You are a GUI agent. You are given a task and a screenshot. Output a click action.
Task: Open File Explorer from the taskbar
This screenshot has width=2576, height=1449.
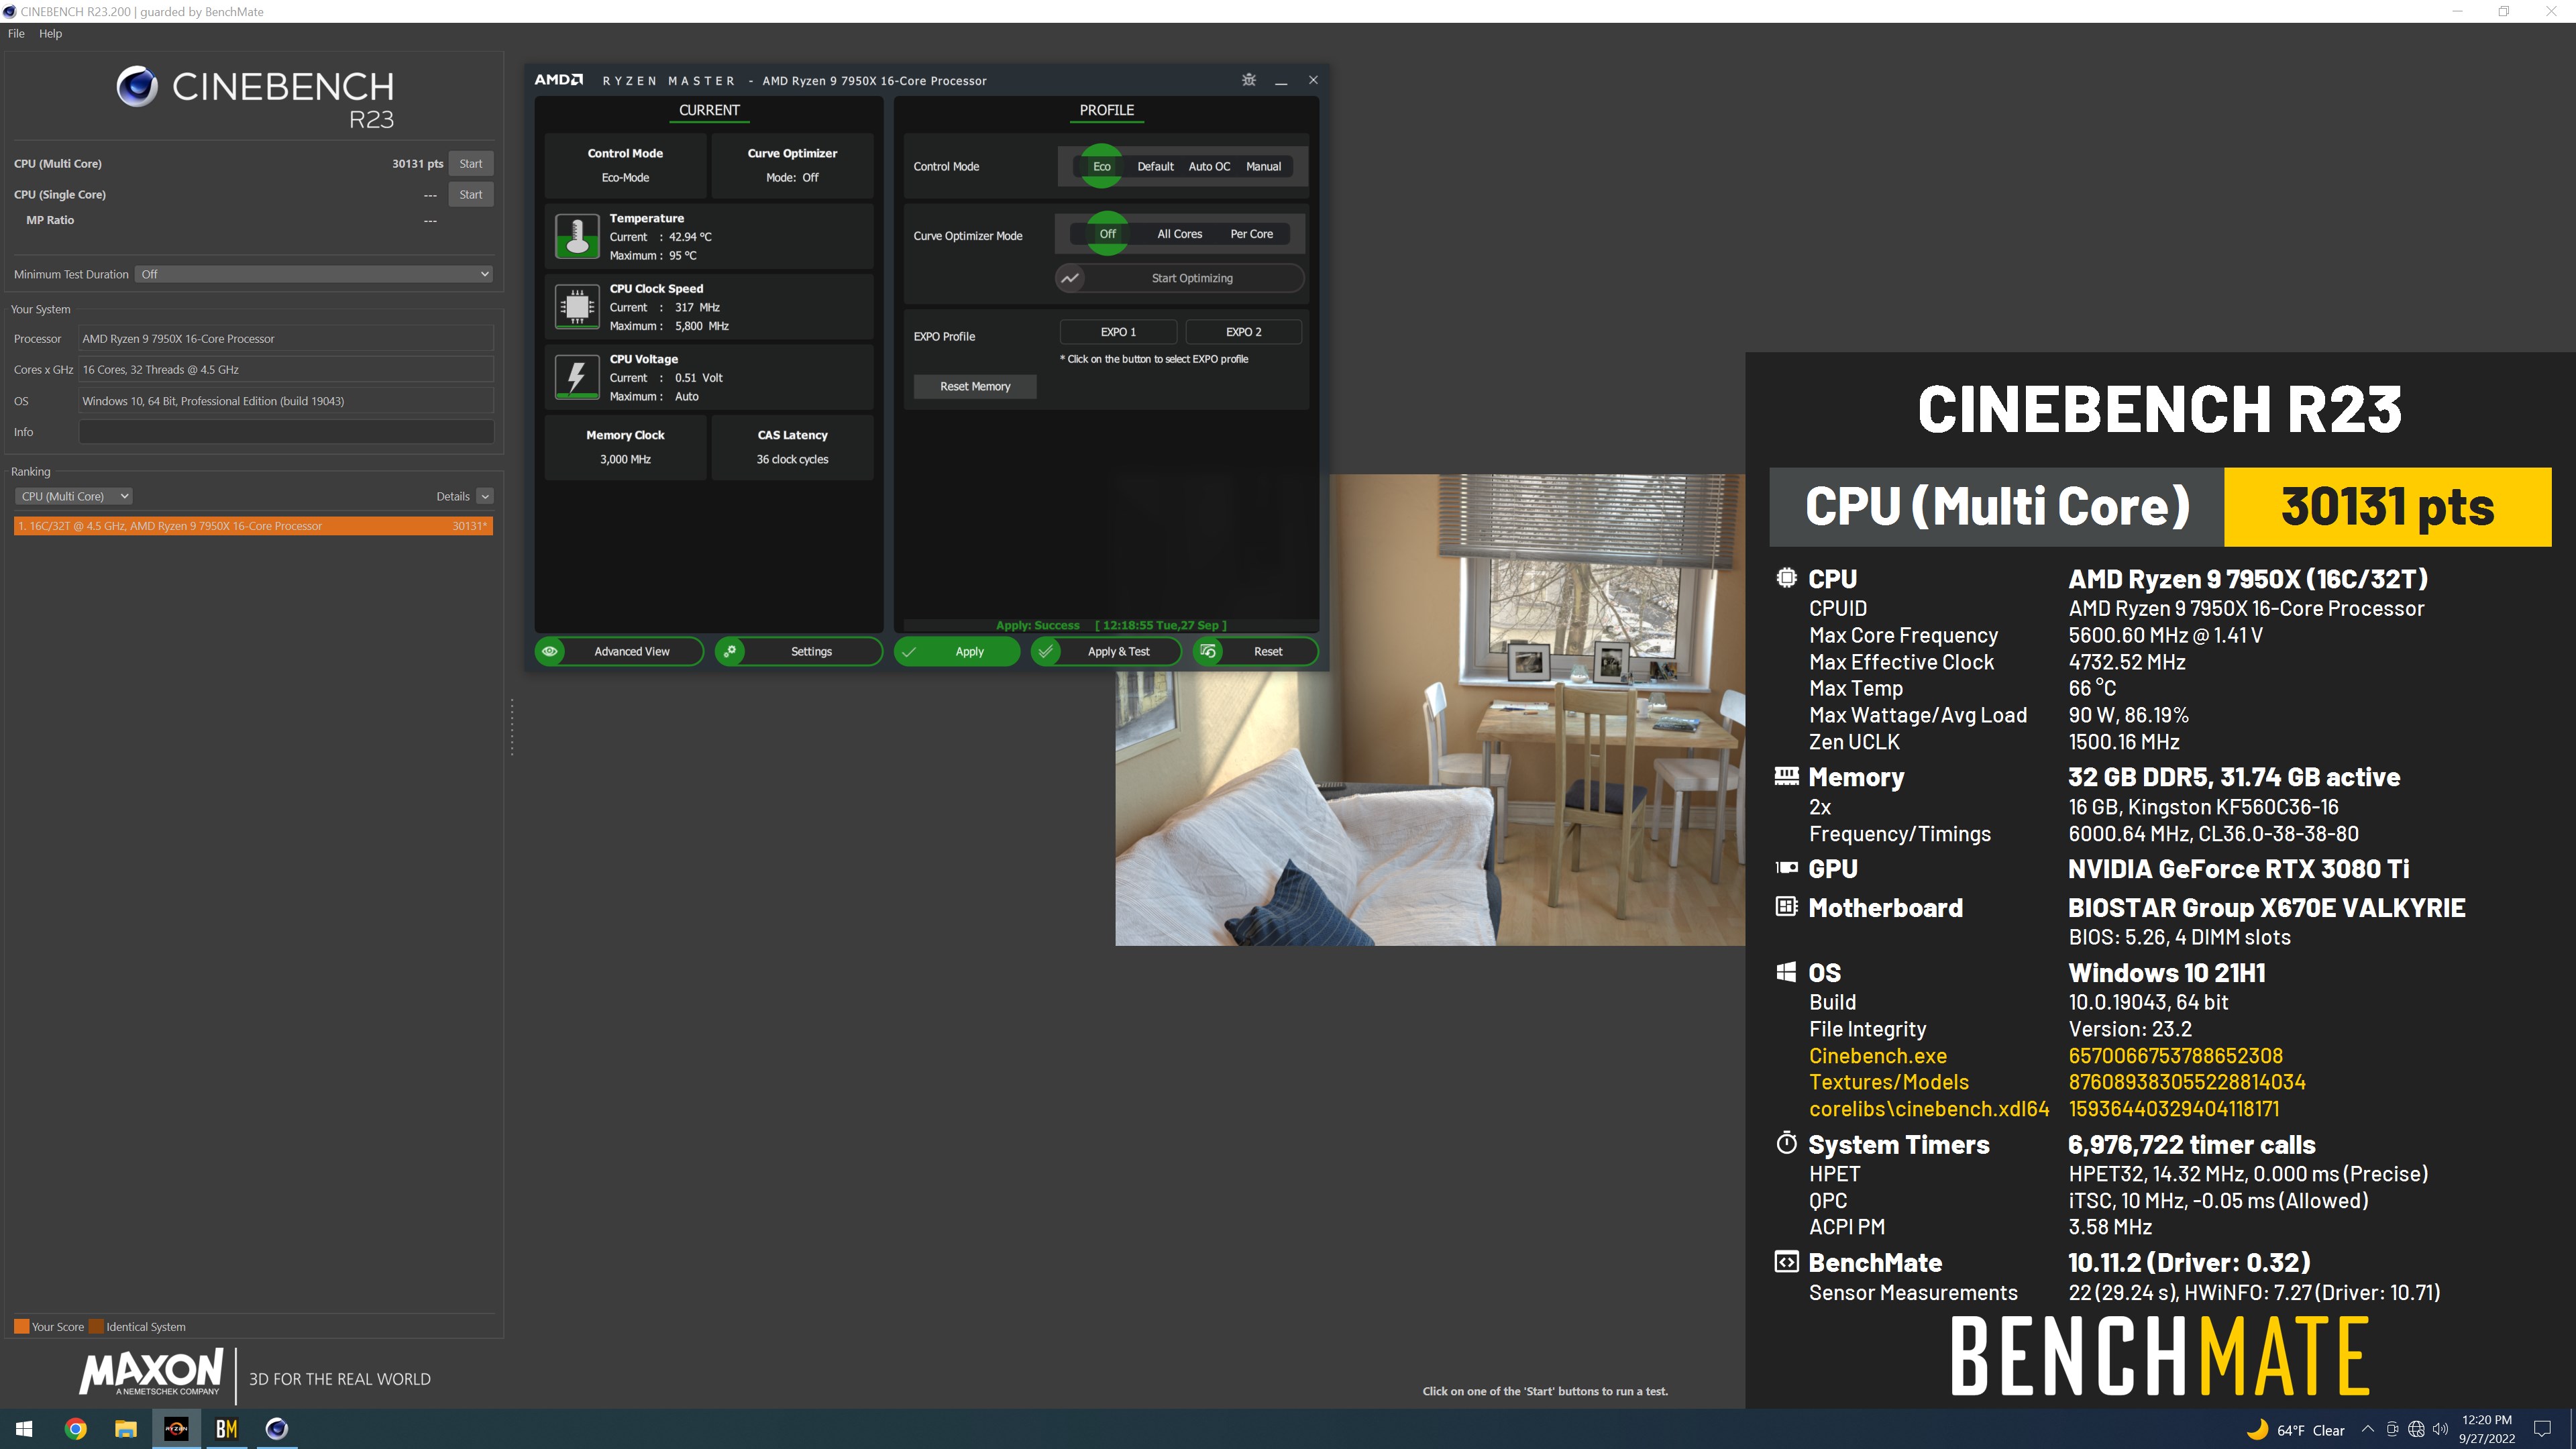tap(126, 1429)
